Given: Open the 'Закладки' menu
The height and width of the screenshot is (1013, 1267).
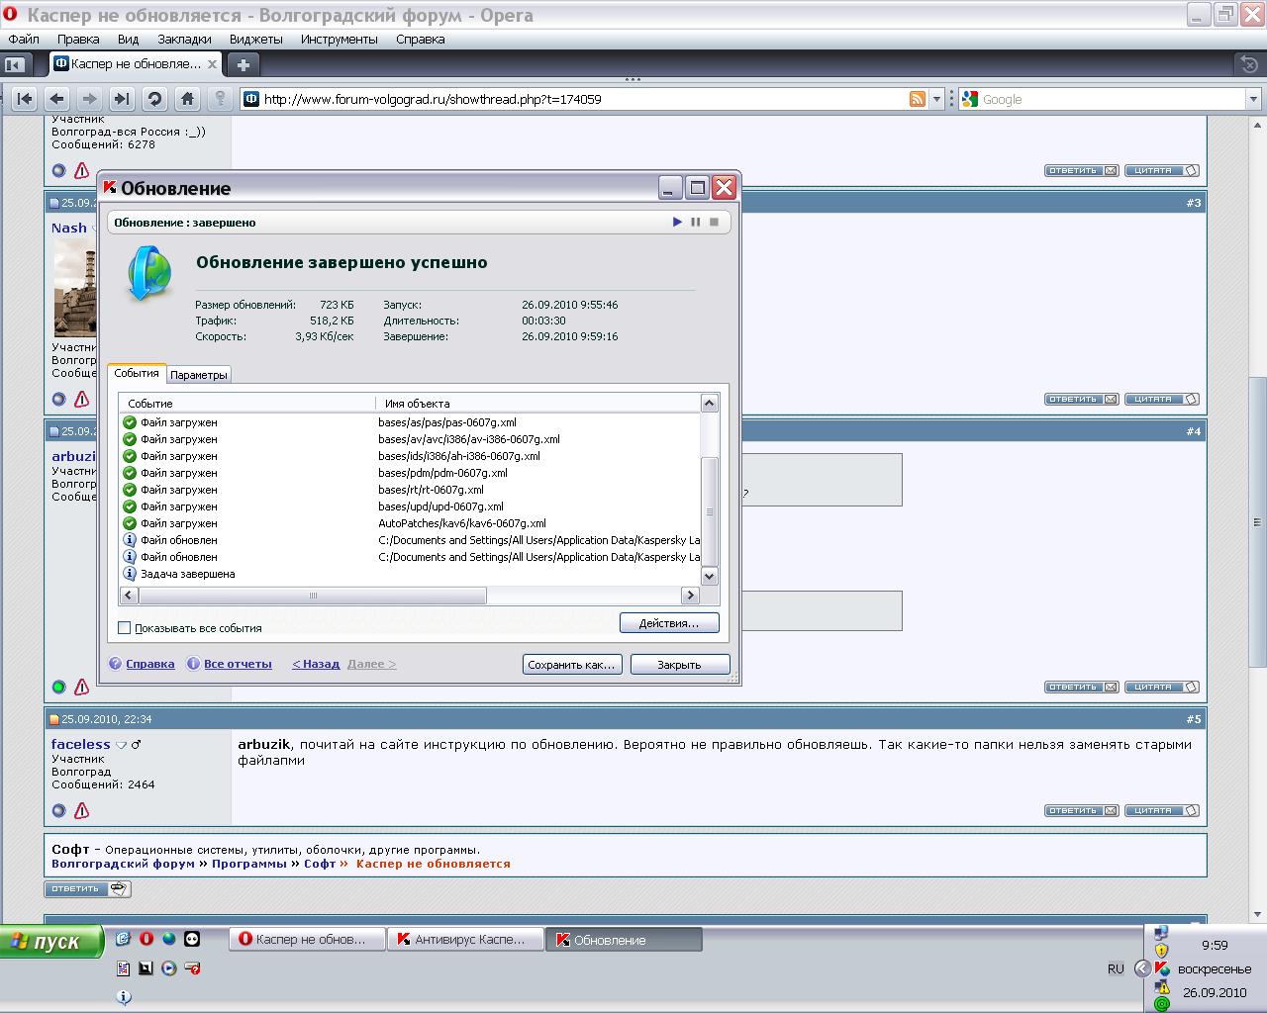Looking at the screenshot, I should click(184, 40).
